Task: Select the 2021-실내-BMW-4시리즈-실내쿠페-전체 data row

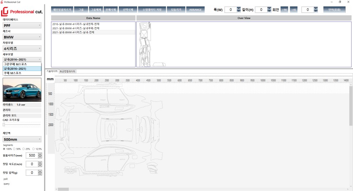Action: click(x=76, y=28)
